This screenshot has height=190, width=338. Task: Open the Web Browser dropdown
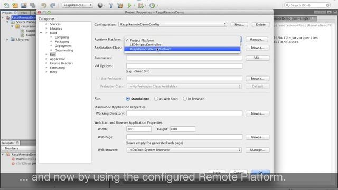click(184, 150)
